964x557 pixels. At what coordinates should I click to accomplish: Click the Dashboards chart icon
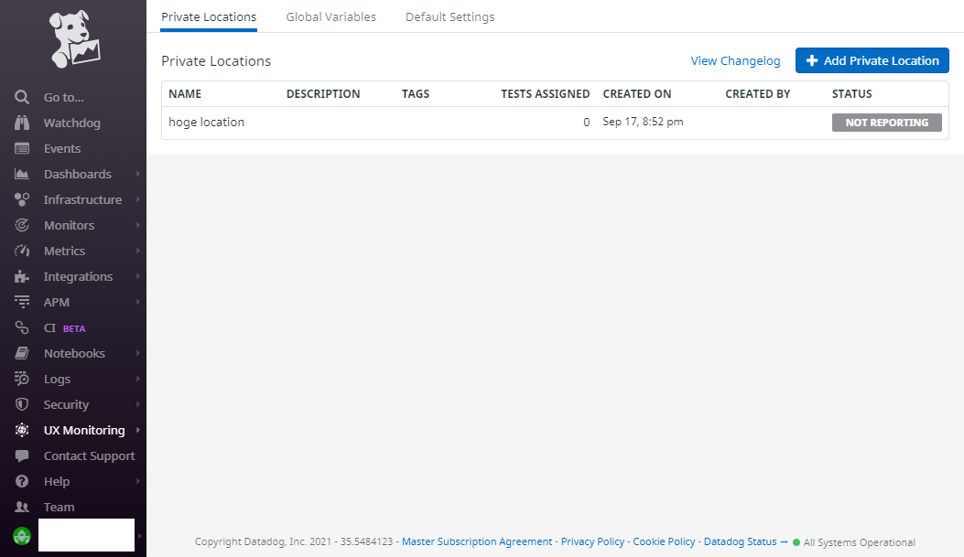[x=22, y=174]
